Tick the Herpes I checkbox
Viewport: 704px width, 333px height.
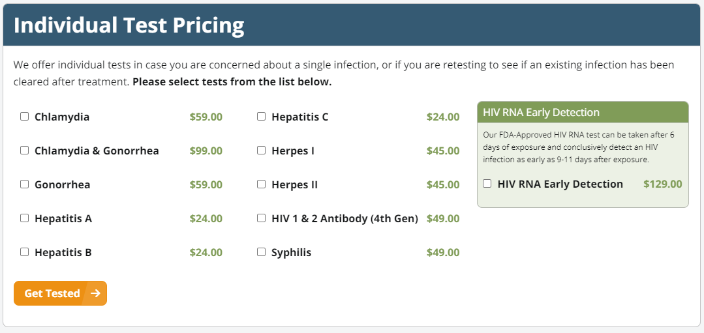point(262,151)
